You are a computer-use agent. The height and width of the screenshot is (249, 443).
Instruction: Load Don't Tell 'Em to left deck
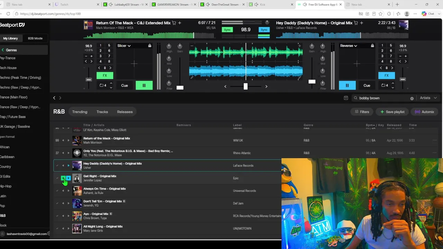coord(63,203)
